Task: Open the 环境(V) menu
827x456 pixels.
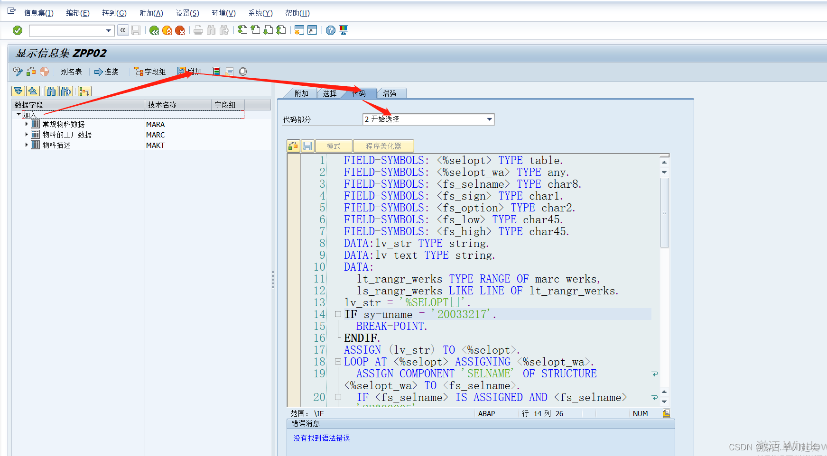Action: (x=223, y=13)
